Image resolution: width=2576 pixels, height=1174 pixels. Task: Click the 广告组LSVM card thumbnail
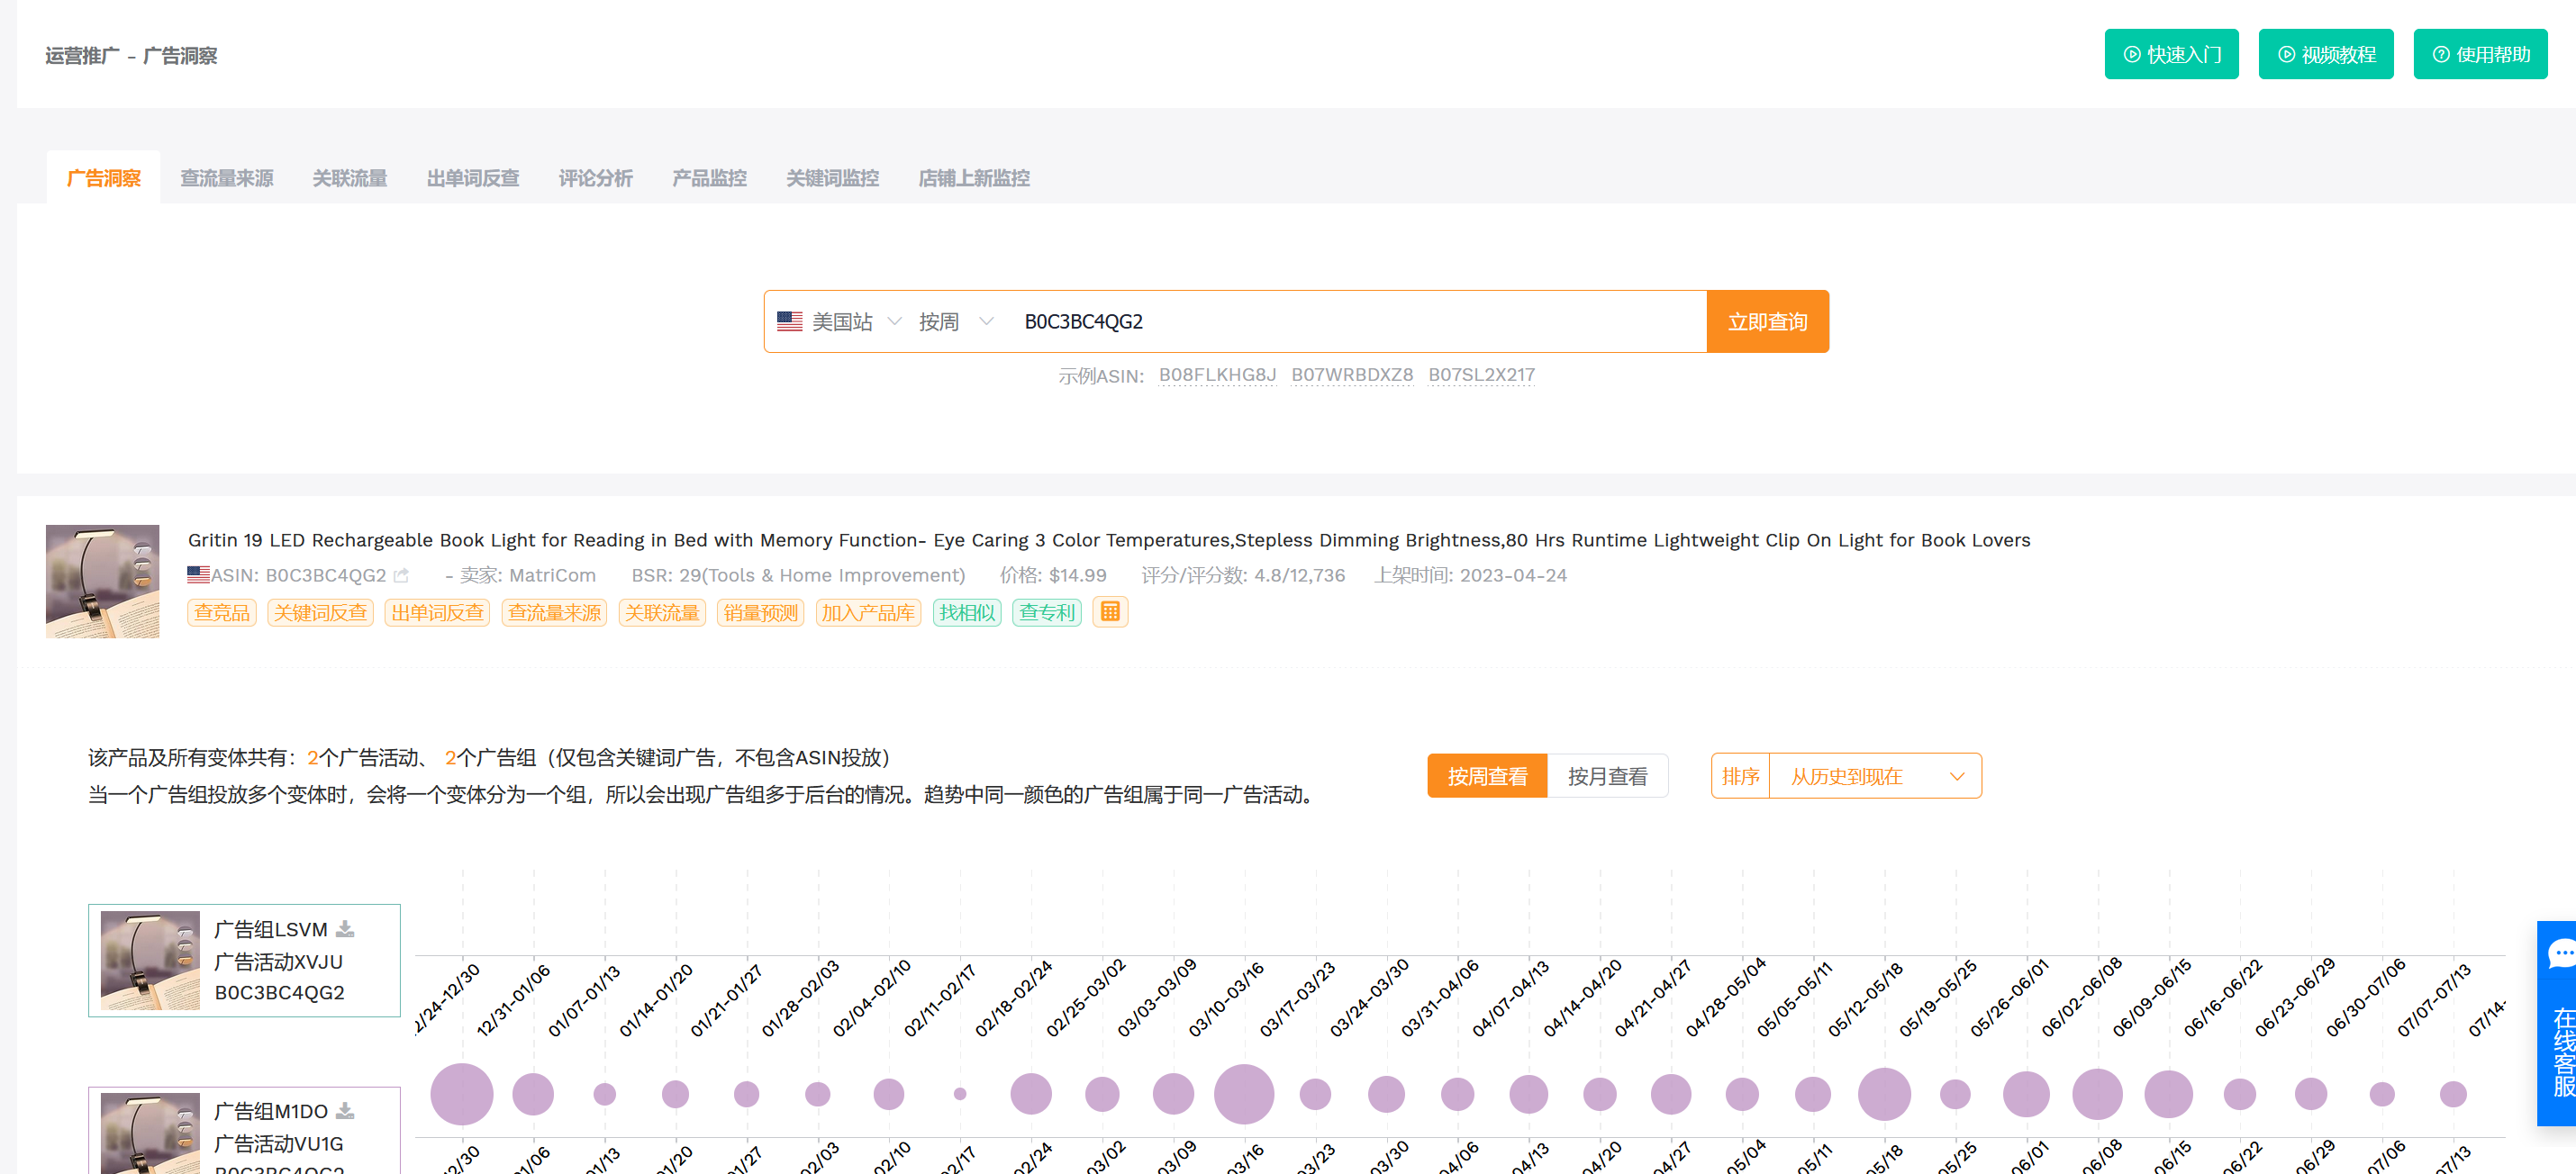tap(150, 961)
